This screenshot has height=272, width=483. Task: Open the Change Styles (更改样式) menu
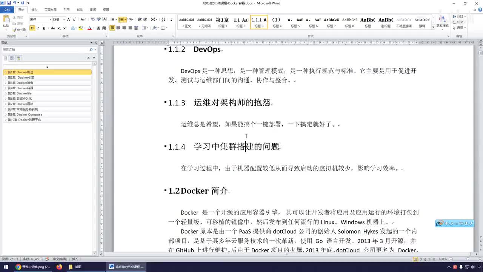pyautogui.click(x=442, y=22)
